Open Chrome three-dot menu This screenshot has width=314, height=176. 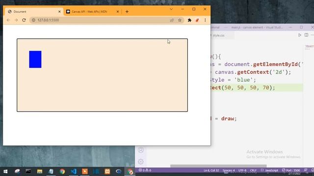[x=205, y=20]
